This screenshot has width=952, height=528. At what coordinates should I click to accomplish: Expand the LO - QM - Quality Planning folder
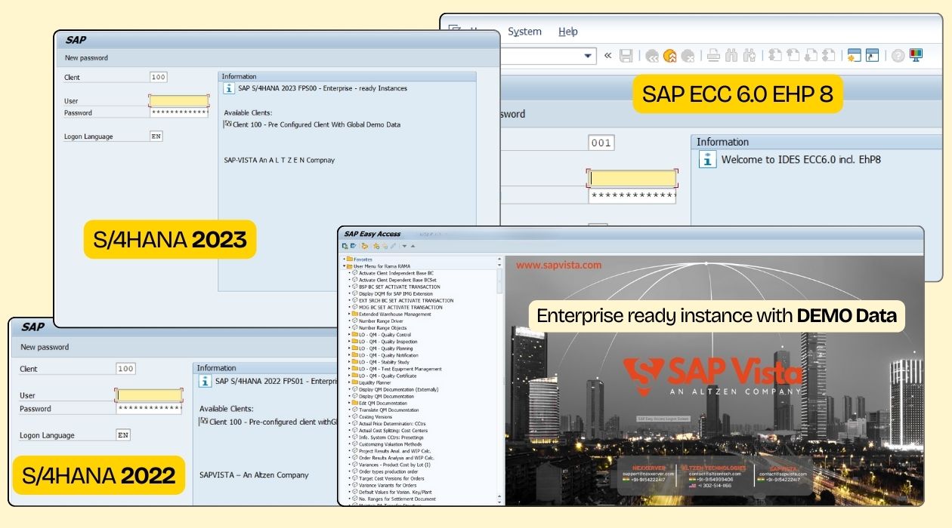(350, 348)
